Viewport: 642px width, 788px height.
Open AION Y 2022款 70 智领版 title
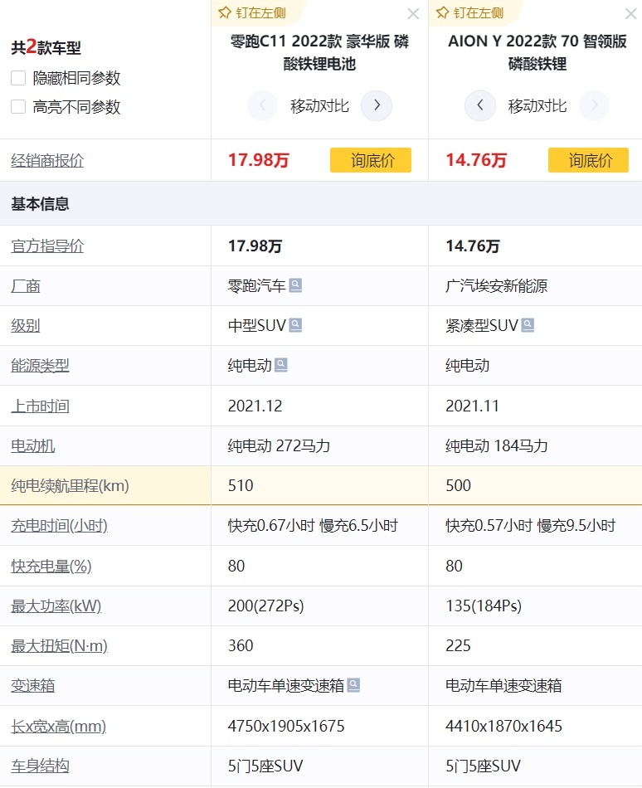(537, 52)
